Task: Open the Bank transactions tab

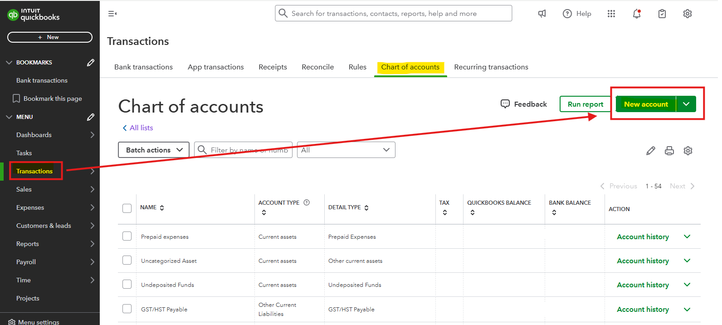Action: tap(143, 67)
